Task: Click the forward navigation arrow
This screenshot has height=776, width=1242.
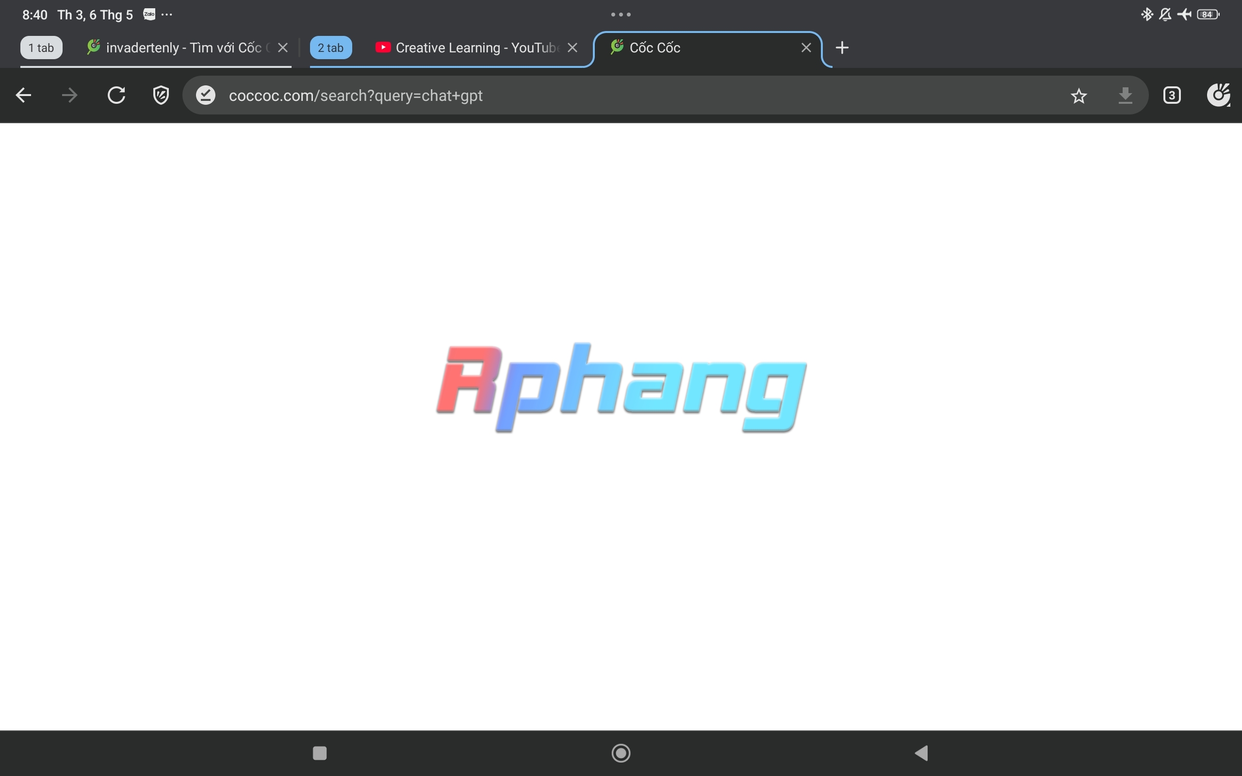Action: pos(70,96)
